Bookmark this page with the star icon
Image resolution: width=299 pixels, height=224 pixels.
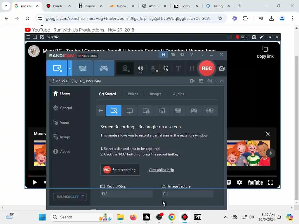click(x=220, y=18)
